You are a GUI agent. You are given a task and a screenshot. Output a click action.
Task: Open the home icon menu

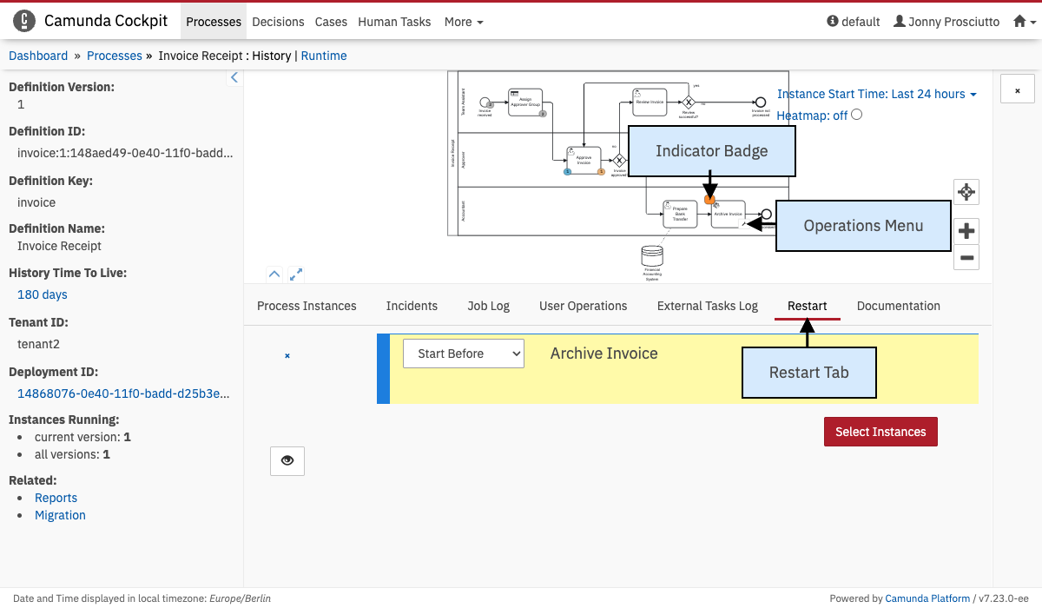(1020, 22)
